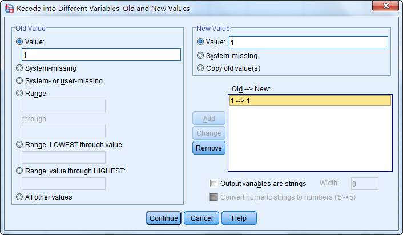
Task: Choose System- or user-missing radio button
Action: 19,80
